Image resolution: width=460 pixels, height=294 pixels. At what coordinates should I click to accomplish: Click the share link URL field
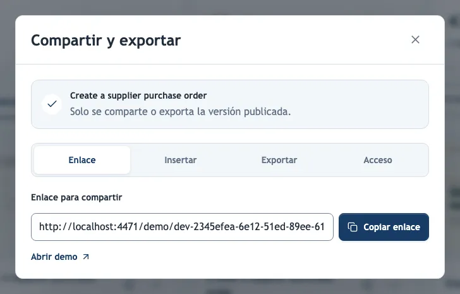coord(182,227)
